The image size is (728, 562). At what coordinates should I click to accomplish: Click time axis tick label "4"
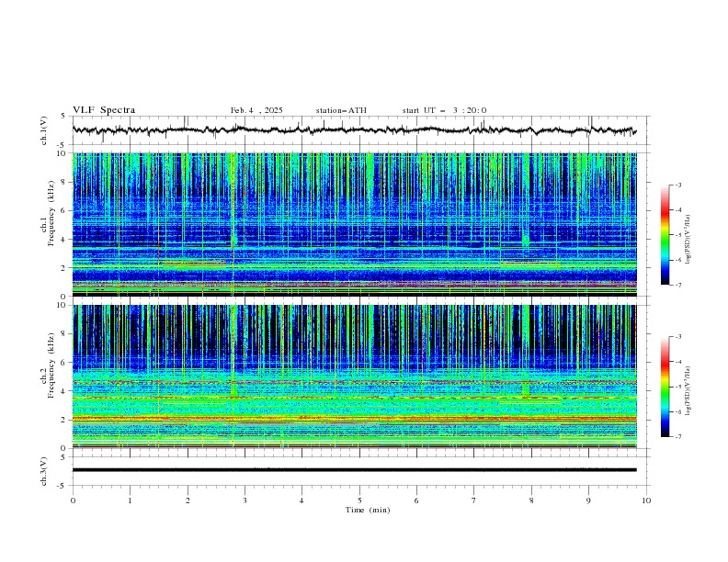(301, 500)
